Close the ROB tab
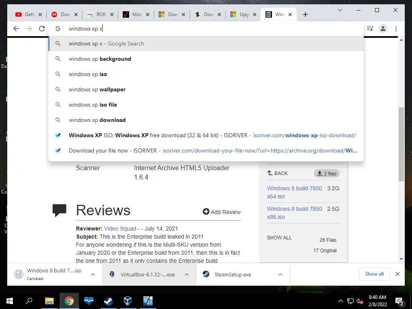The image size is (412, 309). (x=112, y=14)
